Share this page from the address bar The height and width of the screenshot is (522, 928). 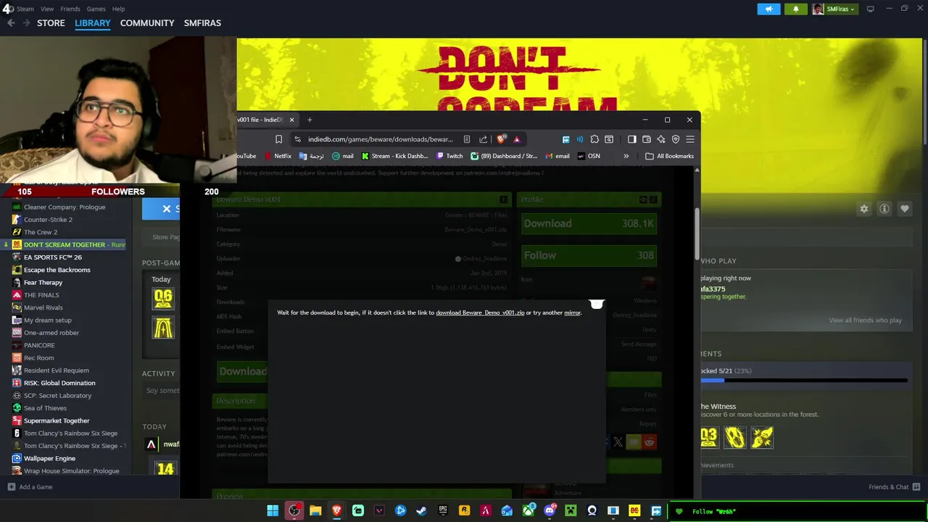pos(483,139)
